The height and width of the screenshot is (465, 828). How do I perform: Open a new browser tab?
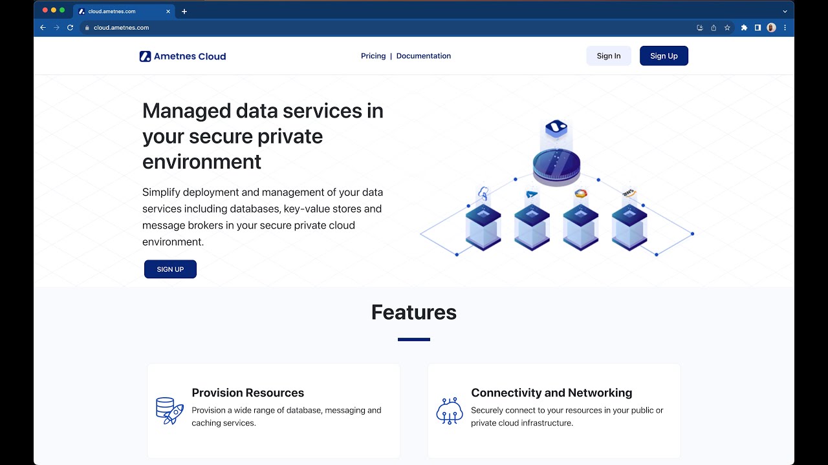click(184, 11)
